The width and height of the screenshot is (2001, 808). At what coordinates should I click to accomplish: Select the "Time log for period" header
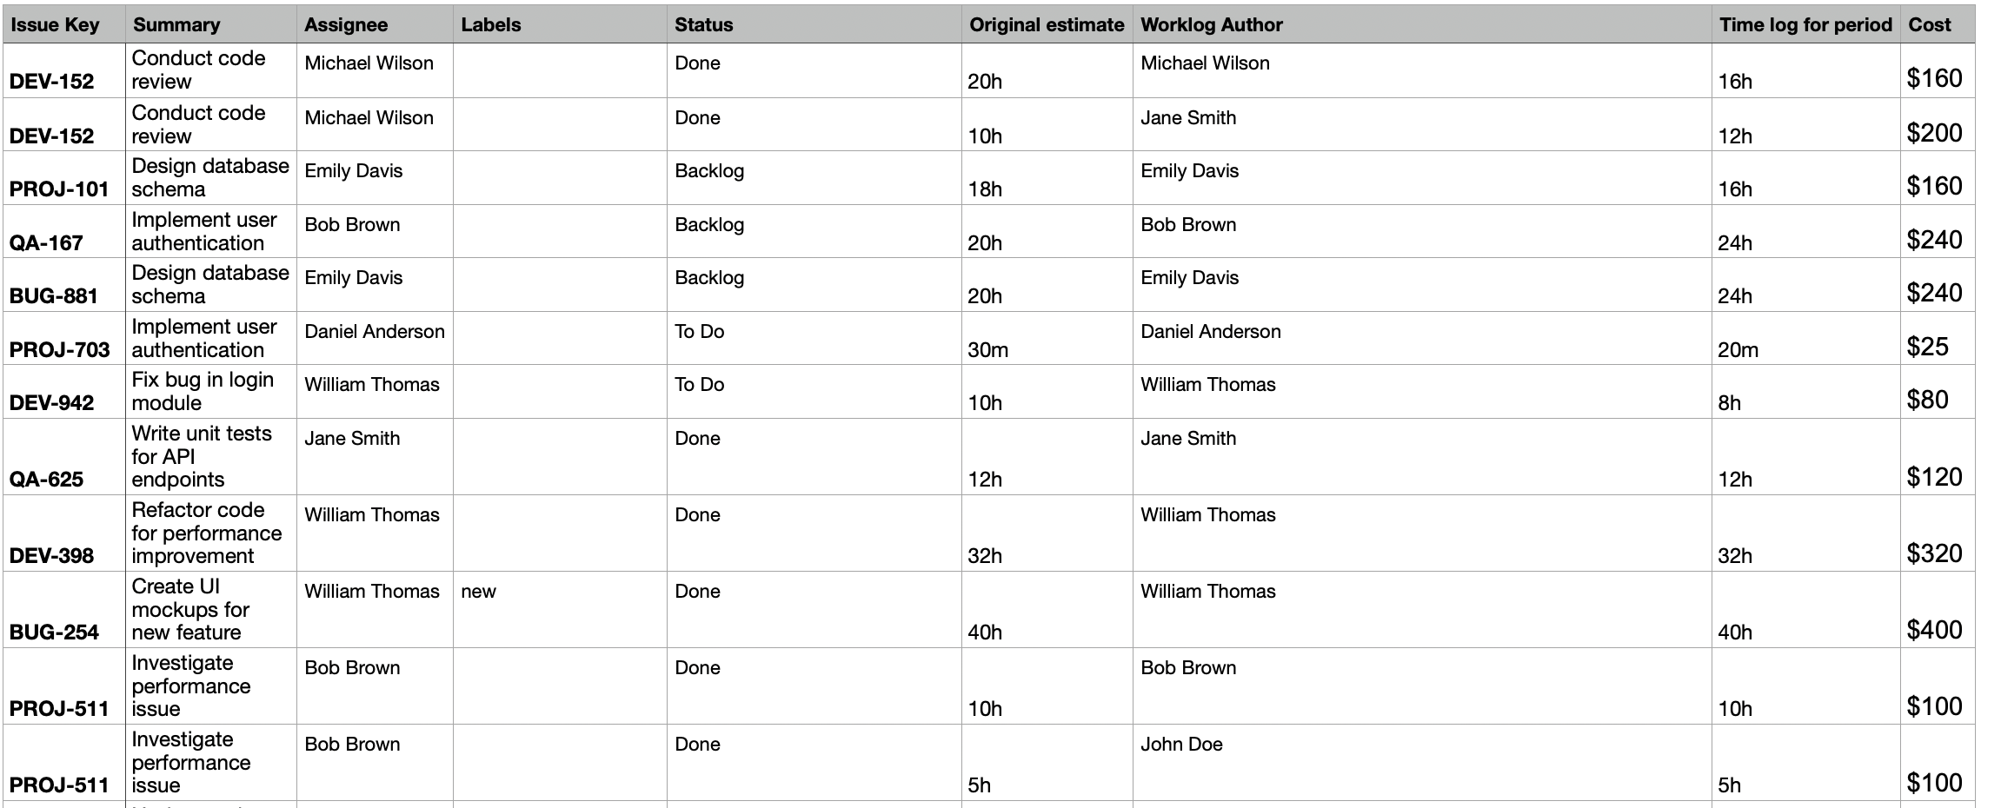tap(1805, 25)
